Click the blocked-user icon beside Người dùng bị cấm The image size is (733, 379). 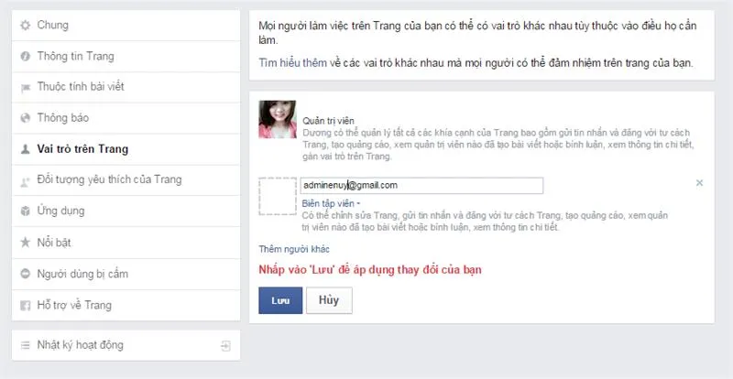(26, 274)
